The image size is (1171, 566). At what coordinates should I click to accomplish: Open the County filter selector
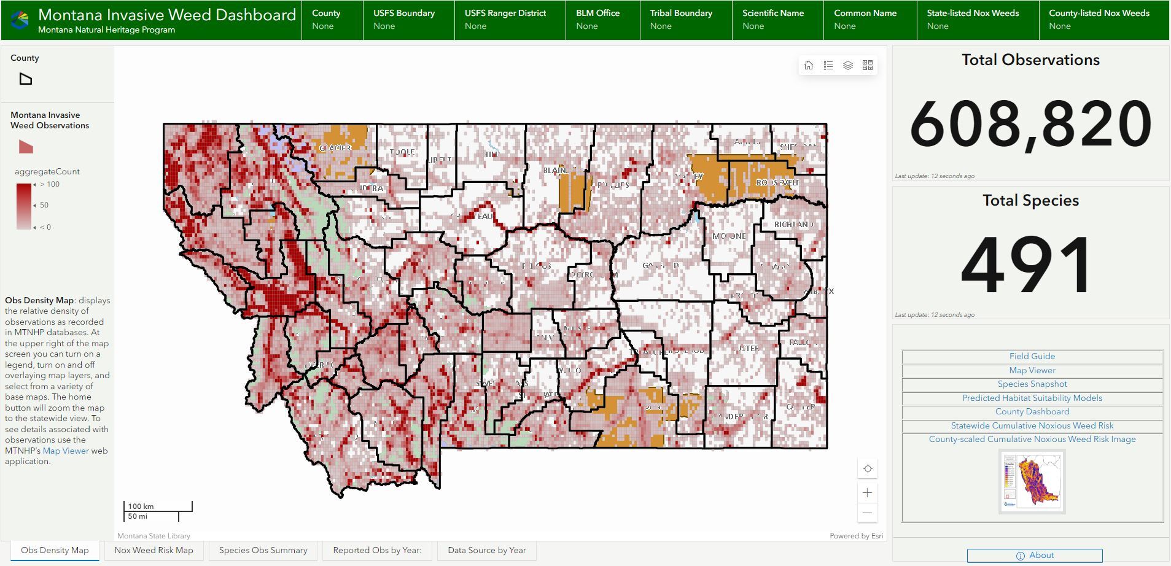332,20
